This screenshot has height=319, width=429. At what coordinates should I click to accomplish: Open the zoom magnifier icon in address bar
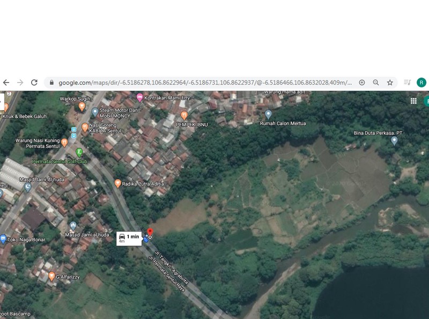376,83
